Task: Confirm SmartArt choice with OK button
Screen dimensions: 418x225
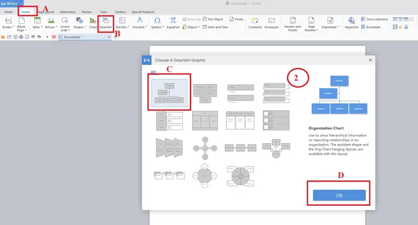Action: 339,195
